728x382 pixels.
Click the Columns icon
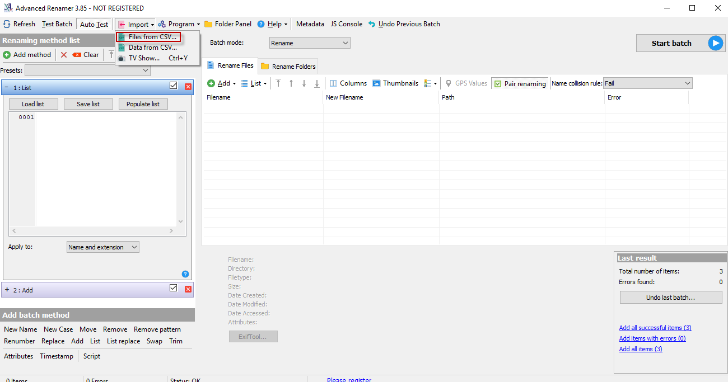(x=333, y=83)
